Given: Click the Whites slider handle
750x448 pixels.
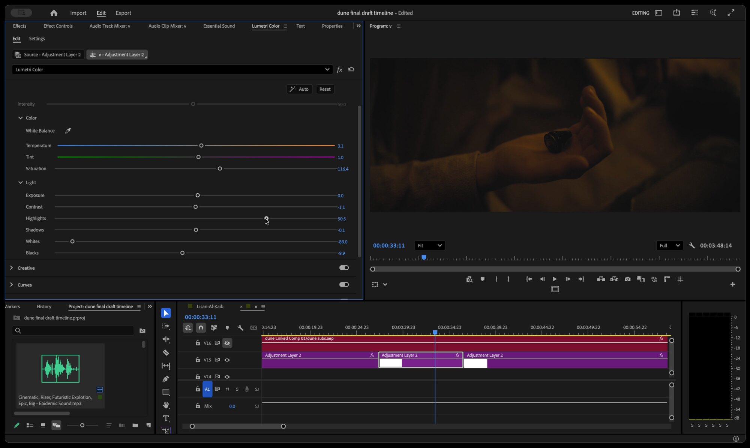Looking at the screenshot, I should tap(72, 242).
